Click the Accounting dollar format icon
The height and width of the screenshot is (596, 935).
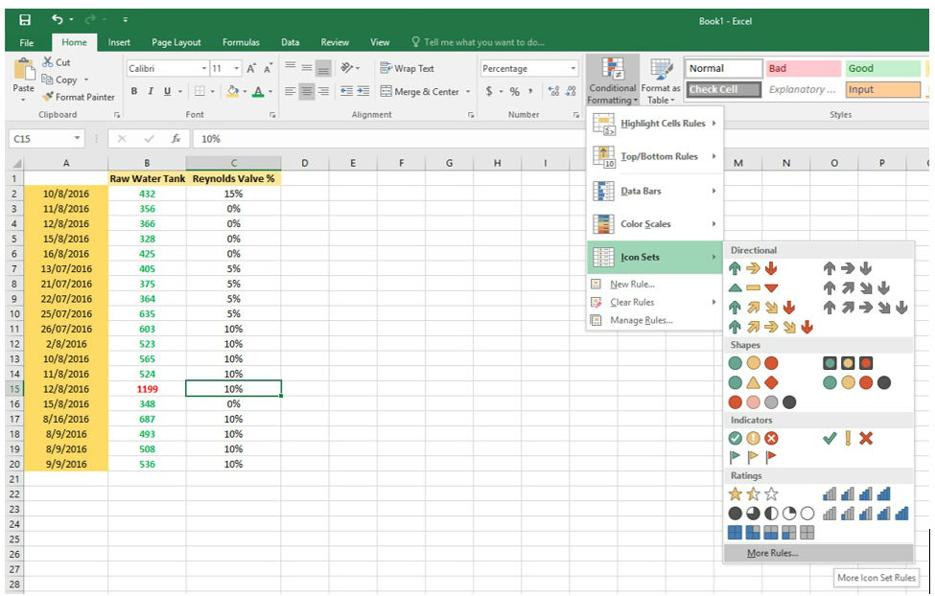pyautogui.click(x=489, y=91)
